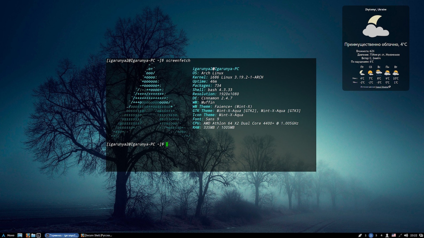The image size is (424, 238).
Task: Click the 'Давление: 754мм рт. ст.' line
Action: pos(378,55)
